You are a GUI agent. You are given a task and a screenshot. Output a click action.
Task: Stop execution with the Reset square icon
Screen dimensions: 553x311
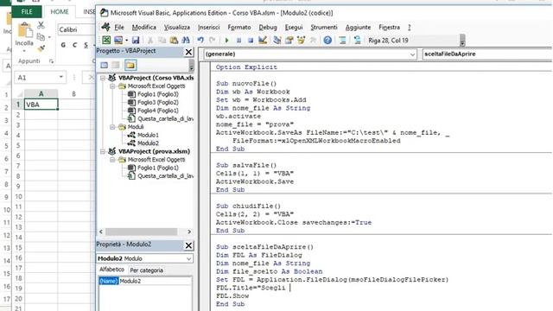251,41
